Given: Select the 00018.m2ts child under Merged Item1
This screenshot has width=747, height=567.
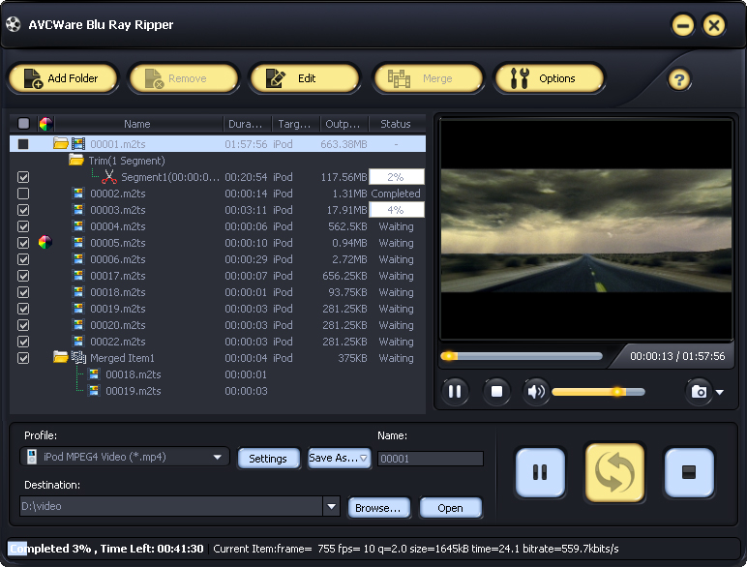Looking at the screenshot, I should pos(134,374).
